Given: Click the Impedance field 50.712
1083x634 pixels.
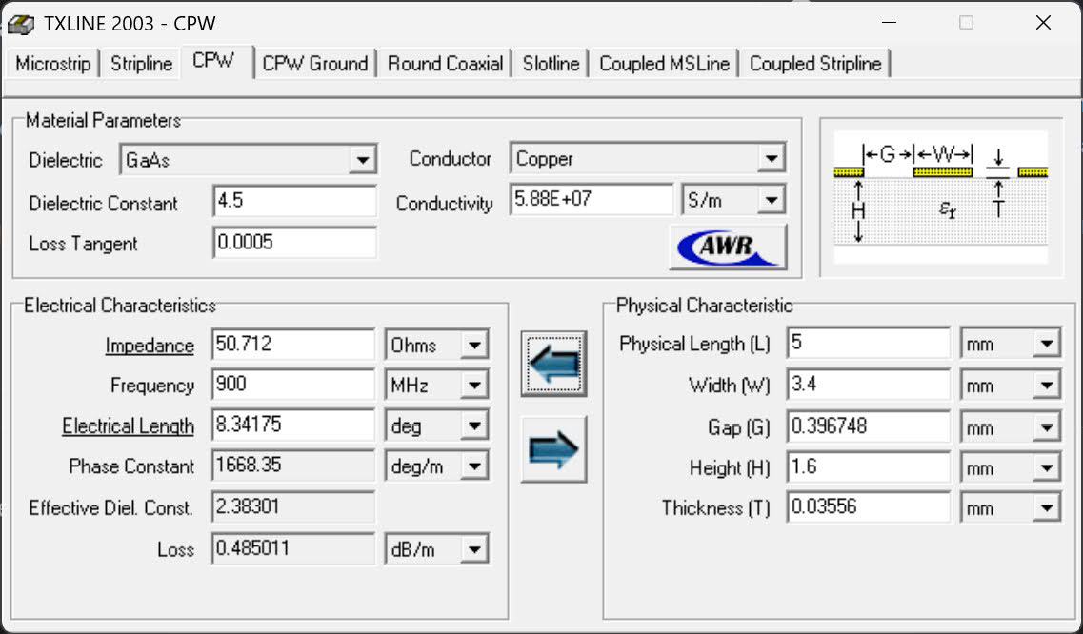Looking at the screenshot, I should (x=292, y=344).
